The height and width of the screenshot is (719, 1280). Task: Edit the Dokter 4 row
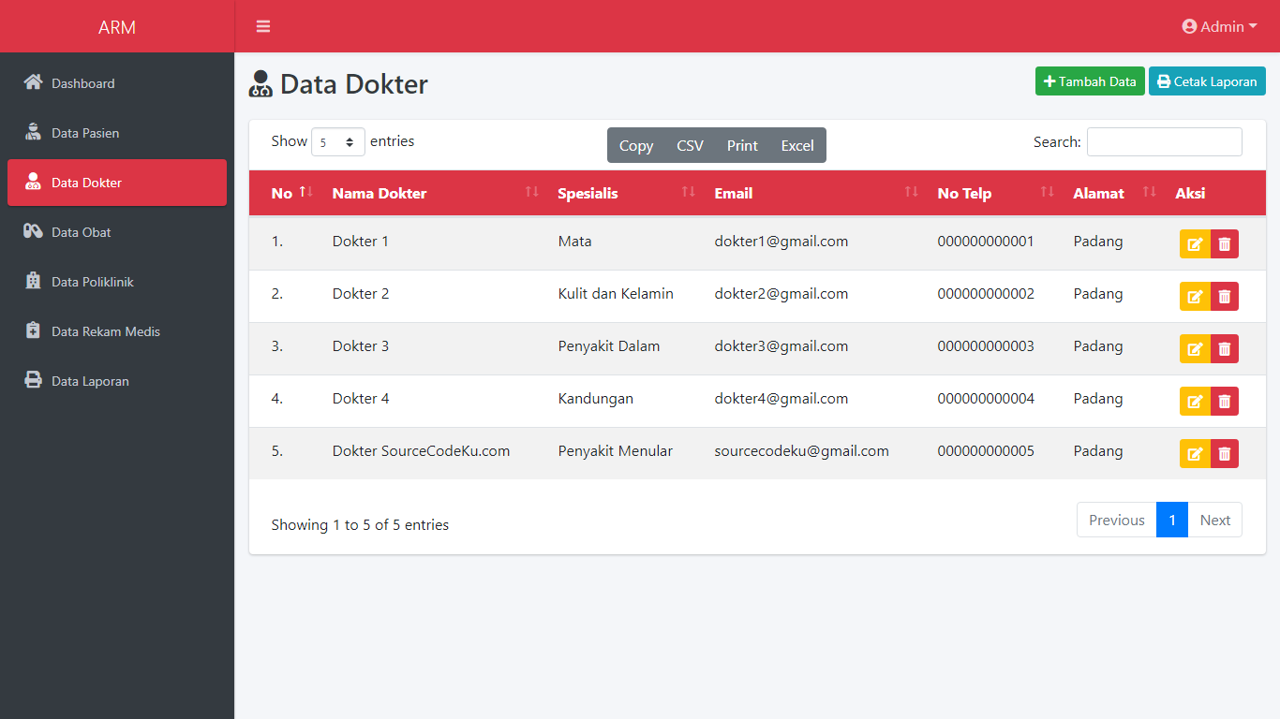coord(1195,402)
